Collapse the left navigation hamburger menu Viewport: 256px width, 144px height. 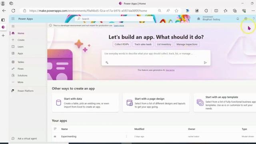[13, 26]
